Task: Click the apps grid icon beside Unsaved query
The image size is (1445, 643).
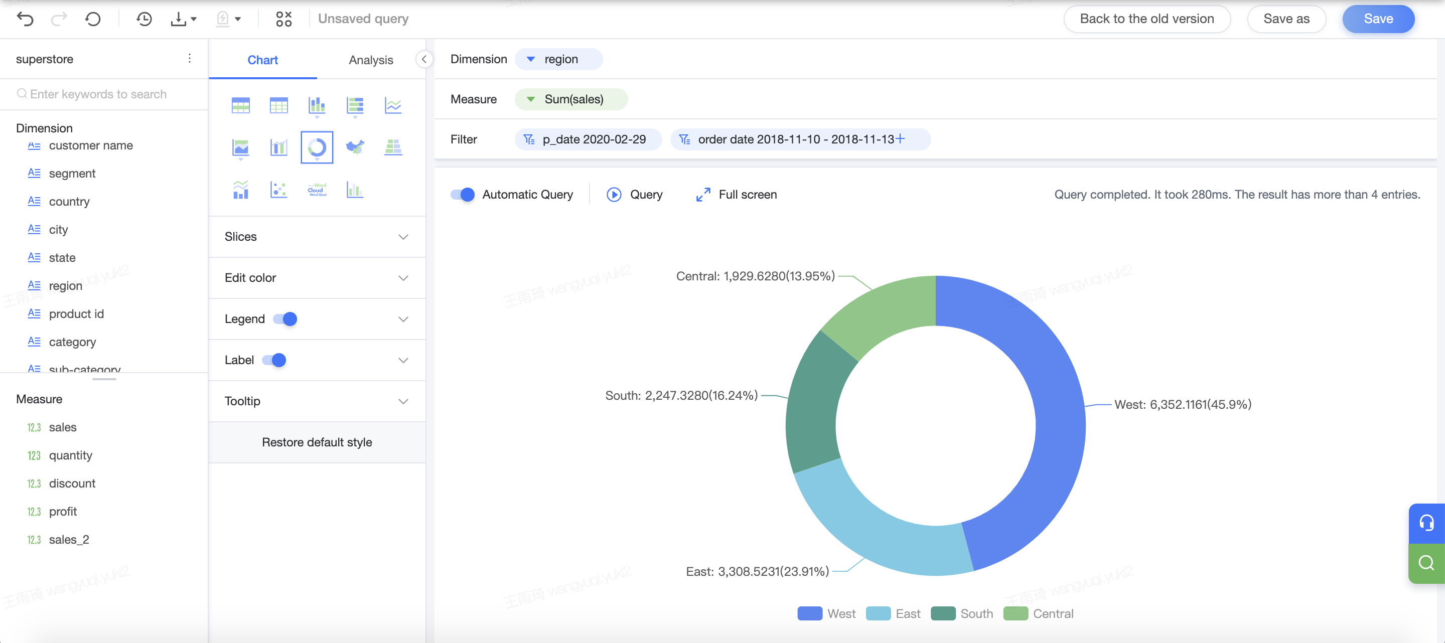Action: point(284,19)
